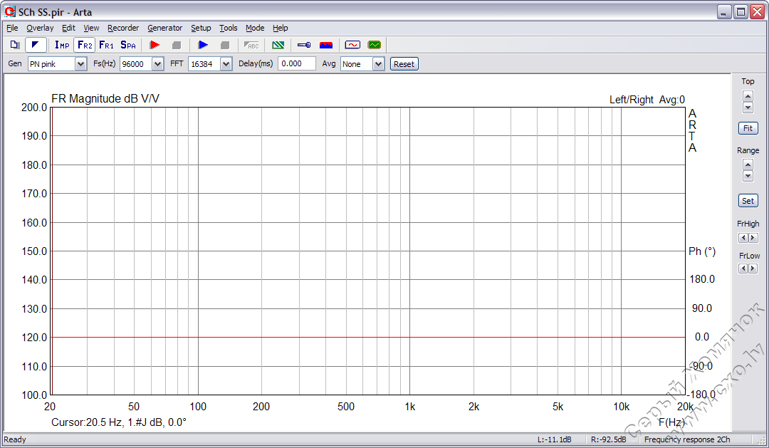This screenshot has width=769, height=448.
Task: Click the Range up arrow
Action: pyautogui.click(x=748, y=165)
